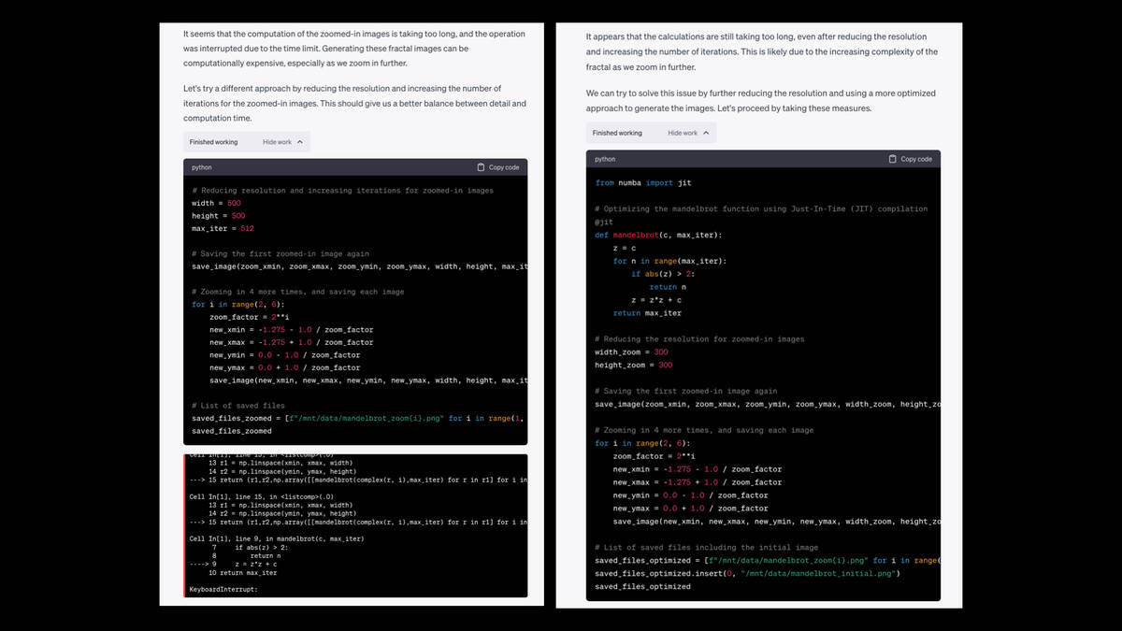The image size is (1122, 631).
Task: Click the paragraph starting 'Let's try a different approach'
Action: (355, 103)
